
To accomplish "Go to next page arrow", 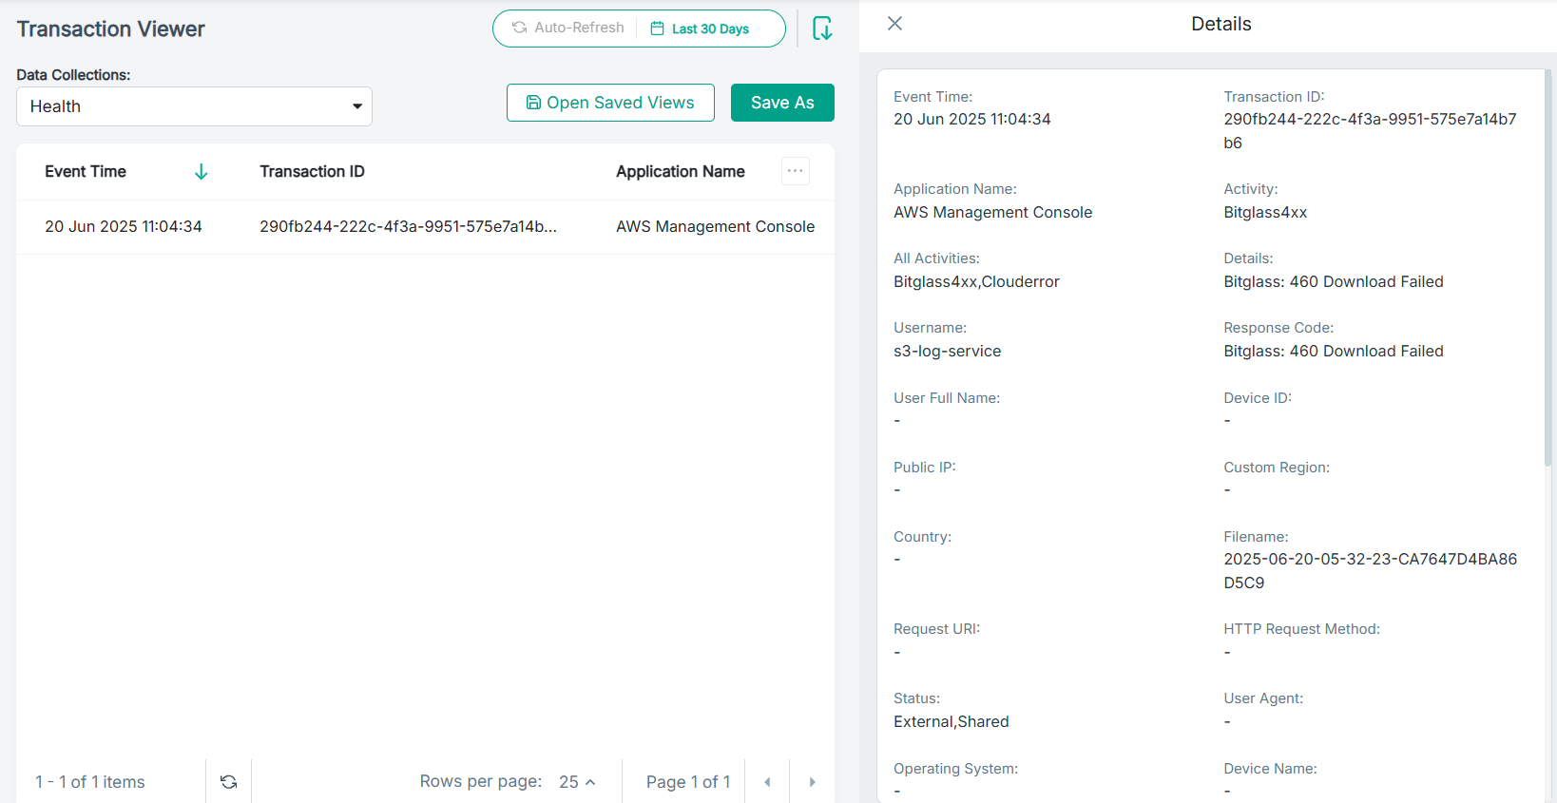I will [812, 782].
